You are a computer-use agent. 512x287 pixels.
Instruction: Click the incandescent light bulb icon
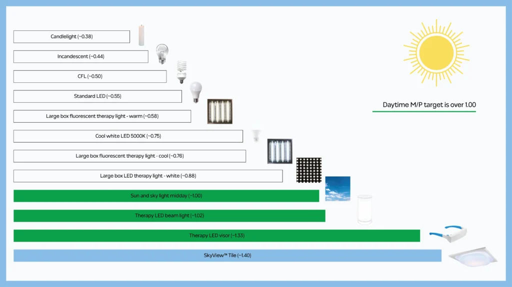pyautogui.click(x=162, y=54)
